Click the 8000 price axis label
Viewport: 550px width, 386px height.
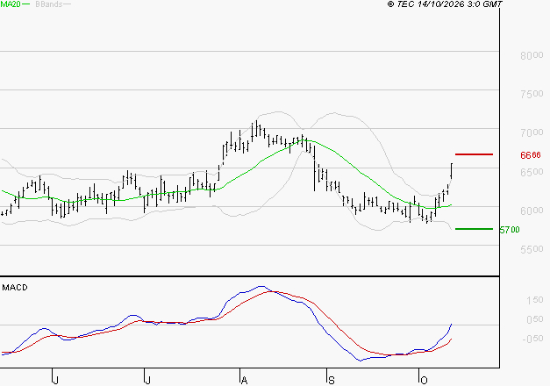(x=532, y=55)
